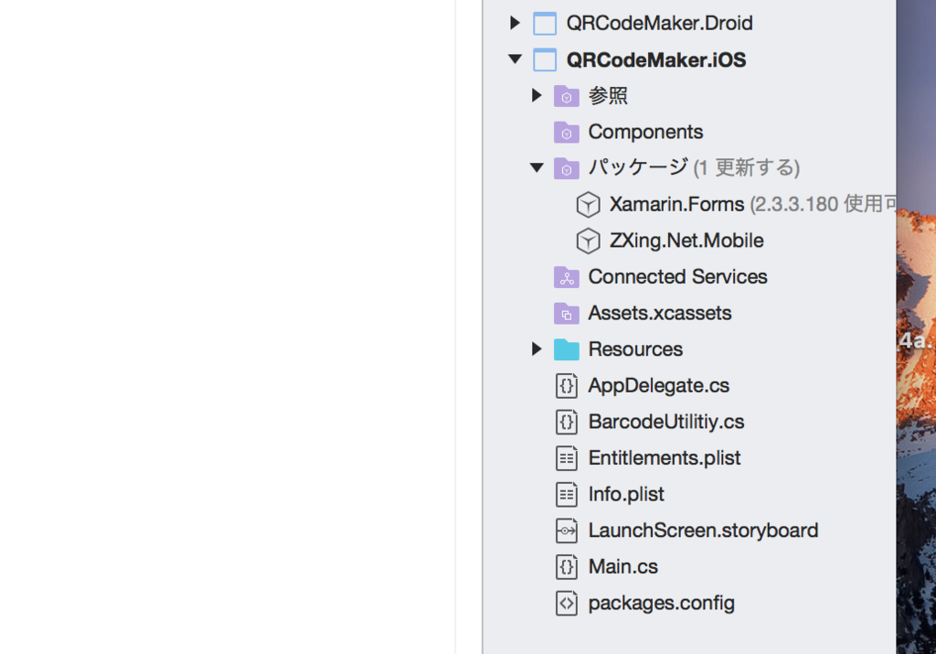
Task: Click the Assets.xcassets catalog icon
Action: tap(567, 314)
